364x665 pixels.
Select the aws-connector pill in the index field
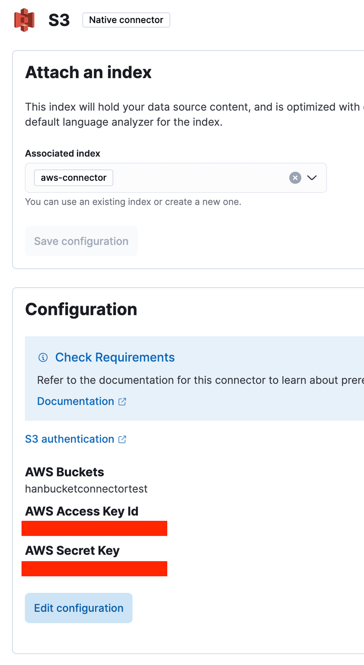coord(74,178)
